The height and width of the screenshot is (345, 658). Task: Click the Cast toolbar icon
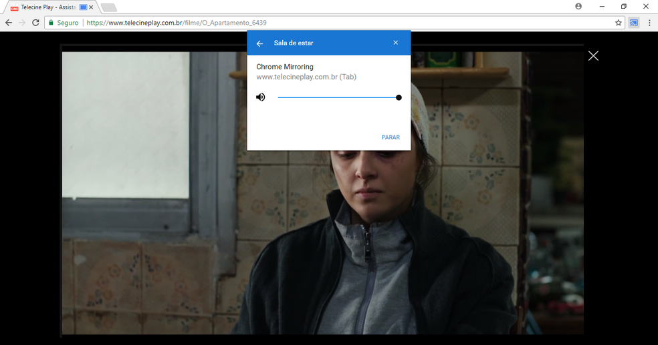[634, 23]
